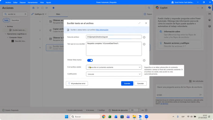Open the Images pane icon
Viewport: 213px width, 120px height.
pyautogui.click(x=210, y=26)
